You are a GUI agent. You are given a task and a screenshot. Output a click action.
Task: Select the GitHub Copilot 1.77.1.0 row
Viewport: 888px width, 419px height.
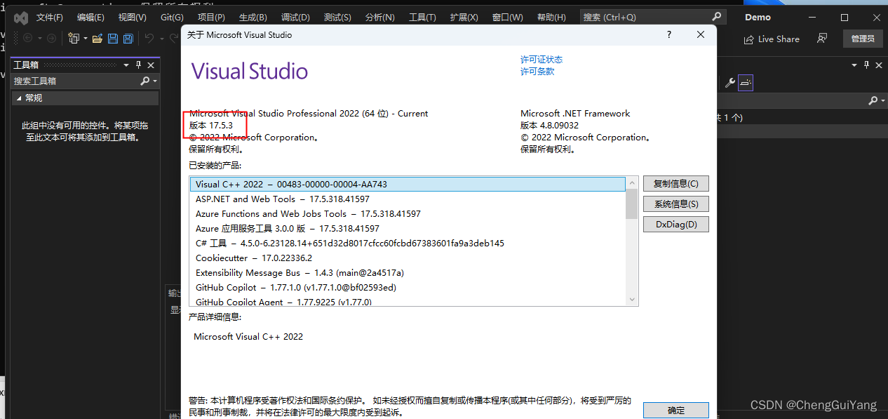point(408,288)
